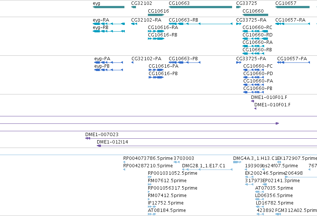Click the CG33725-RA transcript
The height and width of the screenshot is (216, 317).
[239, 24]
